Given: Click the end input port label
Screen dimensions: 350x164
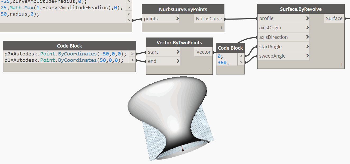Looking at the screenshot, I should click(x=152, y=61).
